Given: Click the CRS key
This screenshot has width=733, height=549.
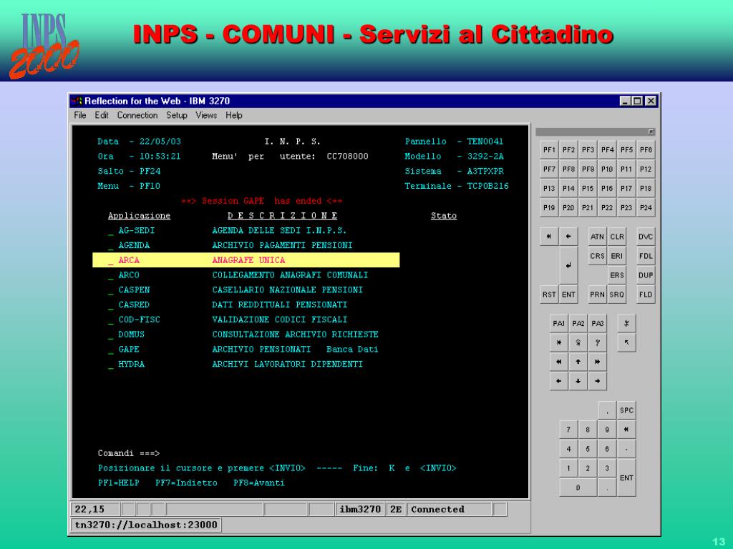Looking at the screenshot, I should [x=597, y=256].
